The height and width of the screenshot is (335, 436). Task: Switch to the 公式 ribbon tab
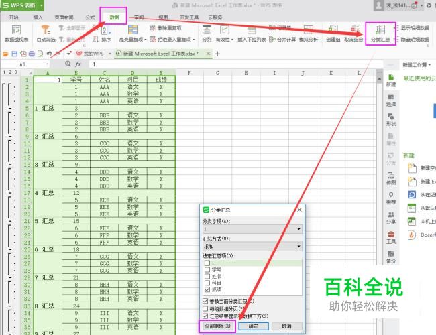[90, 17]
